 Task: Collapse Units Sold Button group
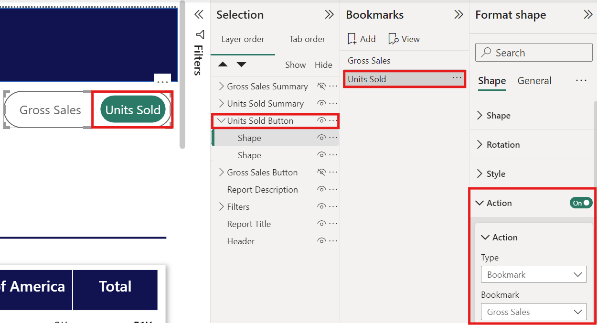coord(221,121)
